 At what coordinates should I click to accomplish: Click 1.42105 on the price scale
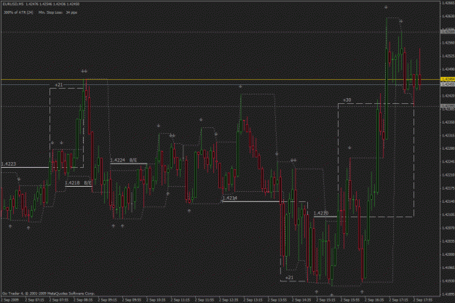(x=448, y=214)
